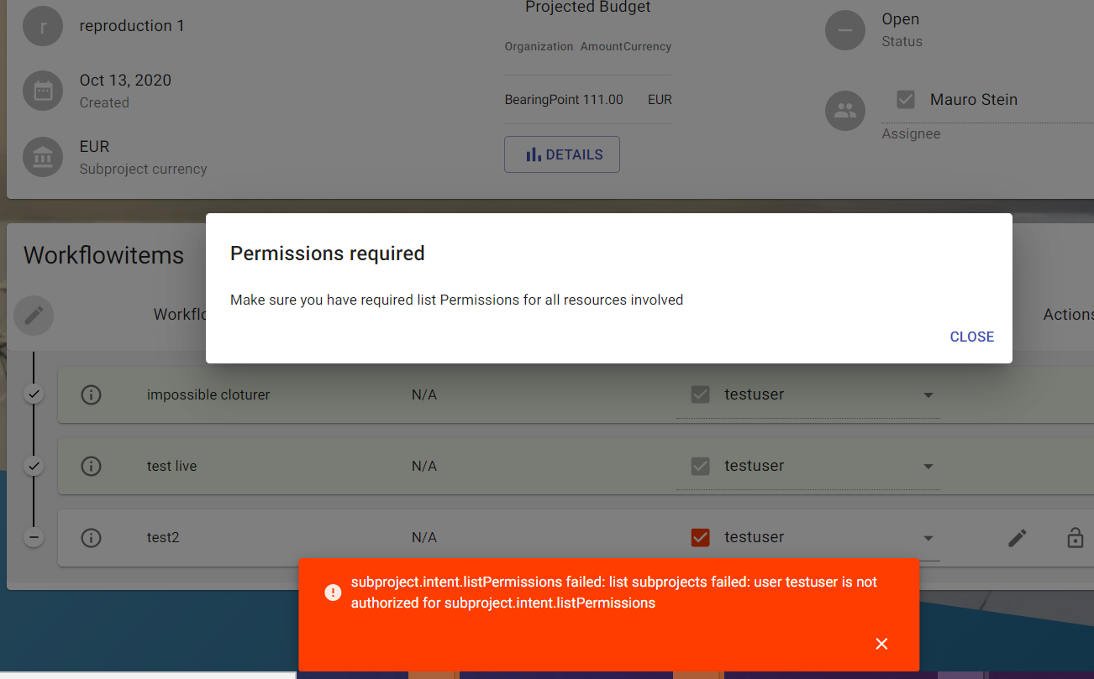
Task: Toggle the checkbox next to Mauro Stein
Action: pyautogui.click(x=906, y=99)
